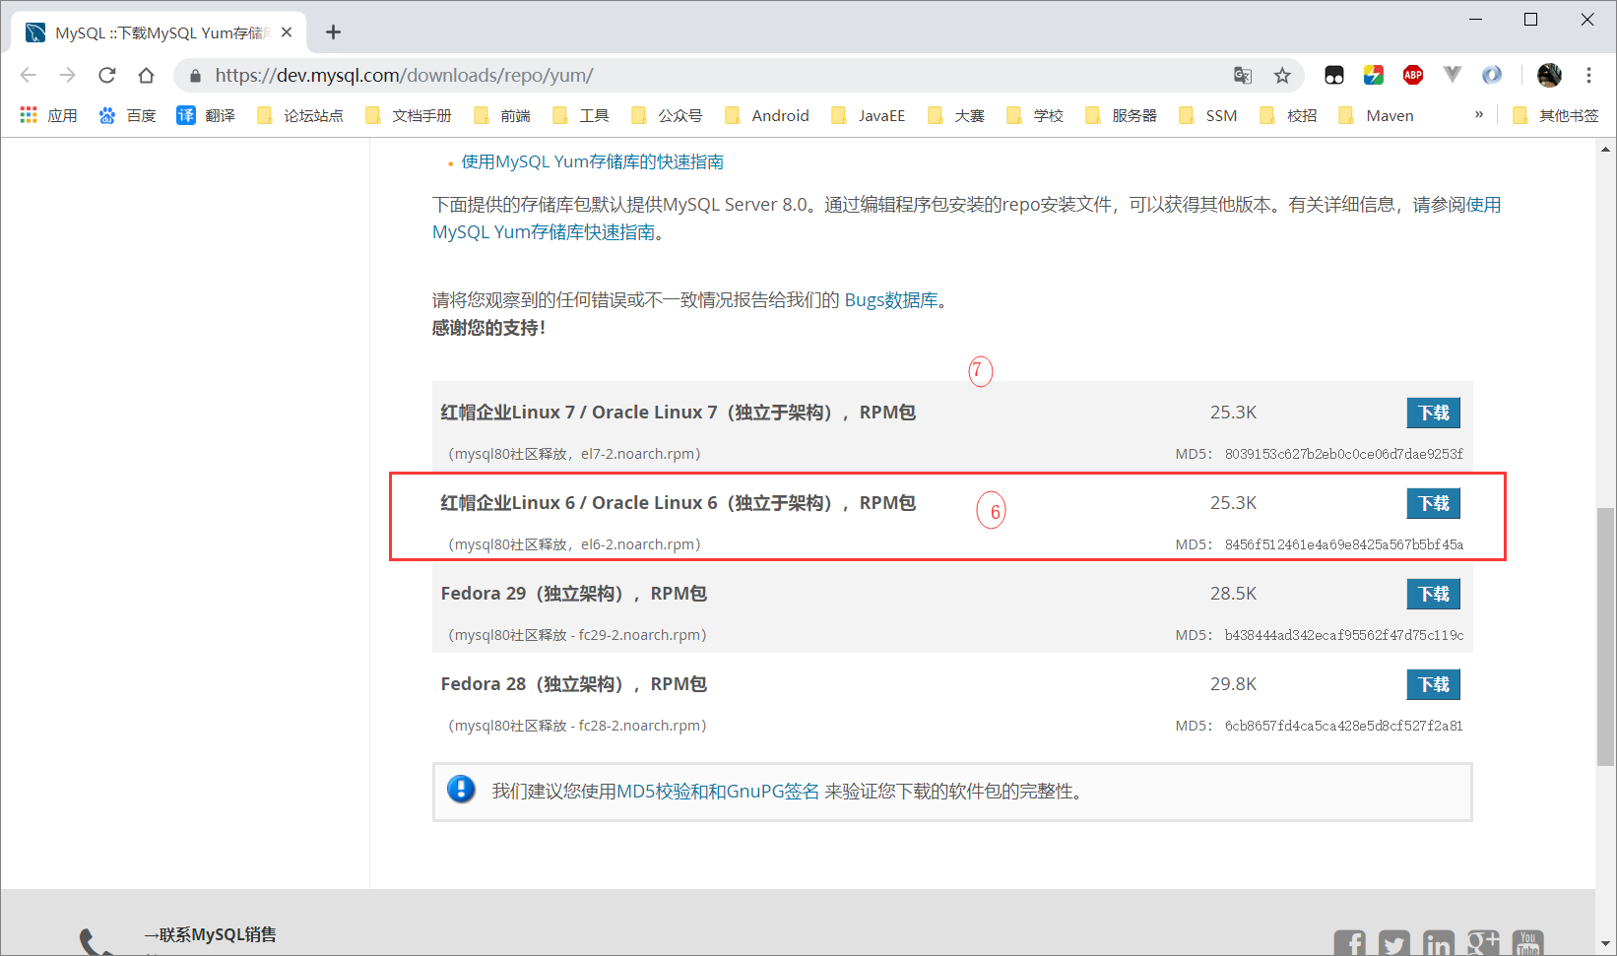
Task: Click the YouTube footer icon
Action: pyautogui.click(x=1527, y=943)
